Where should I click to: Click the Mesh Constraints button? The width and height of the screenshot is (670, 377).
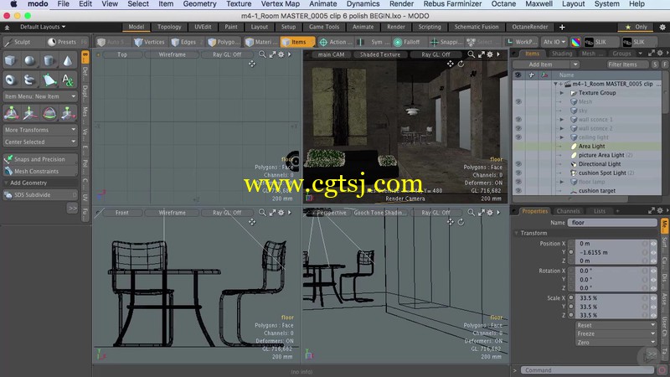(x=40, y=171)
